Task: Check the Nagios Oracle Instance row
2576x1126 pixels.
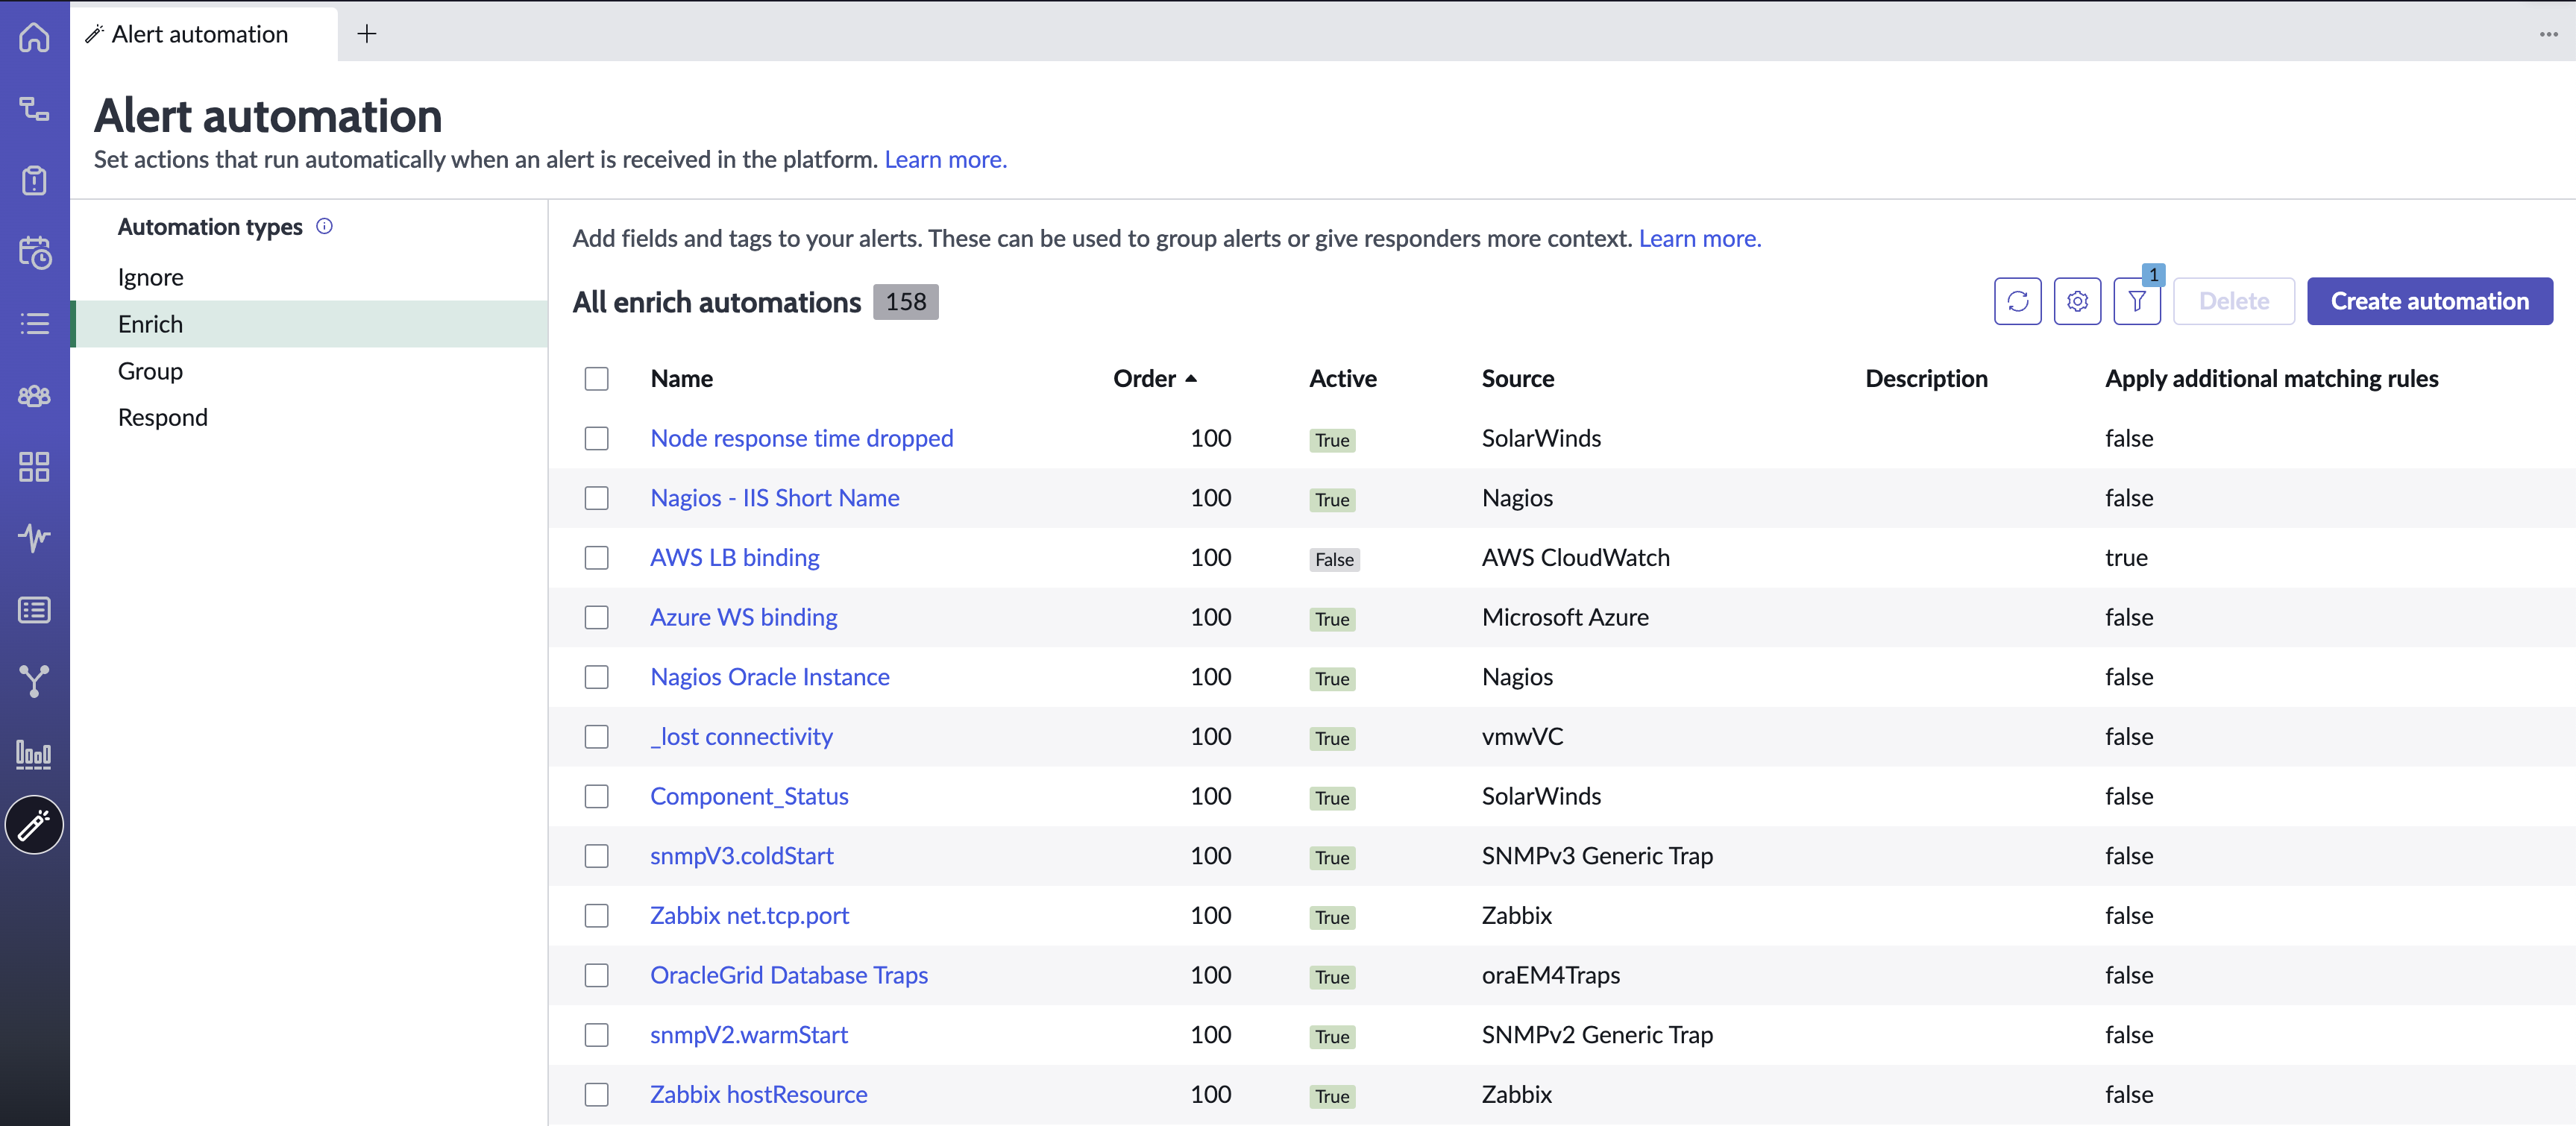Action: pos(596,677)
